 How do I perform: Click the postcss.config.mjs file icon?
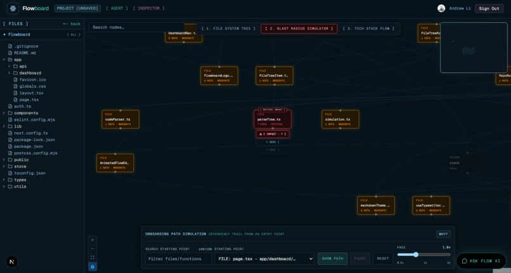10,153
